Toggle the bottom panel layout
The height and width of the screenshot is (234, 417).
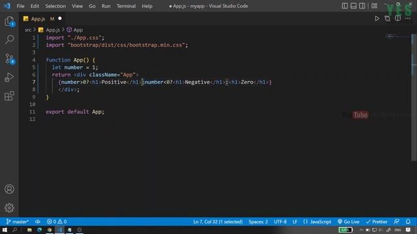pos(353,6)
